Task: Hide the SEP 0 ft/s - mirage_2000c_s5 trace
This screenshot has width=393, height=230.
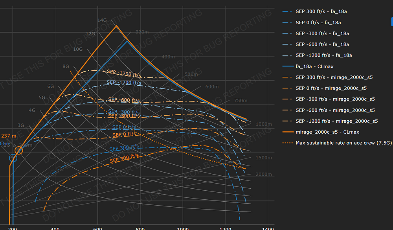Action: 324,88
